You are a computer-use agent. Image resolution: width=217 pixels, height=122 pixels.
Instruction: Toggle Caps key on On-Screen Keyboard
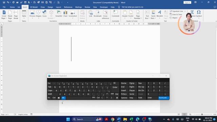[50, 90]
